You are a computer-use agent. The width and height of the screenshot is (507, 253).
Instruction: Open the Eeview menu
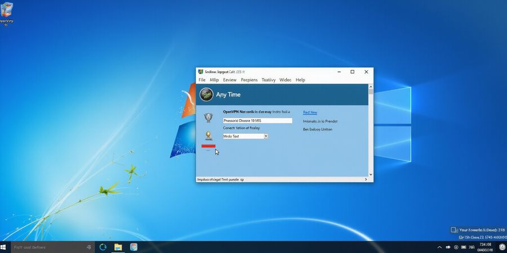230,80
